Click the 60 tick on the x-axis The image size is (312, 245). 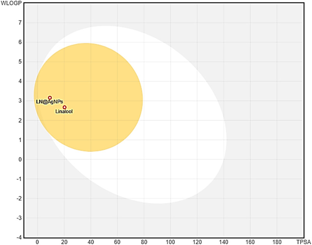point(117,242)
